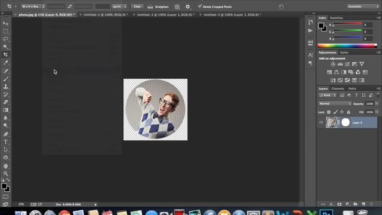The height and width of the screenshot is (215, 382).
Task: Toggle filter for pixel layers
Action: coord(342,96)
